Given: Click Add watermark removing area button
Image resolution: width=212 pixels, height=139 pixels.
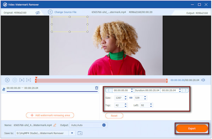Looking at the screenshot, I should tap(50, 115).
